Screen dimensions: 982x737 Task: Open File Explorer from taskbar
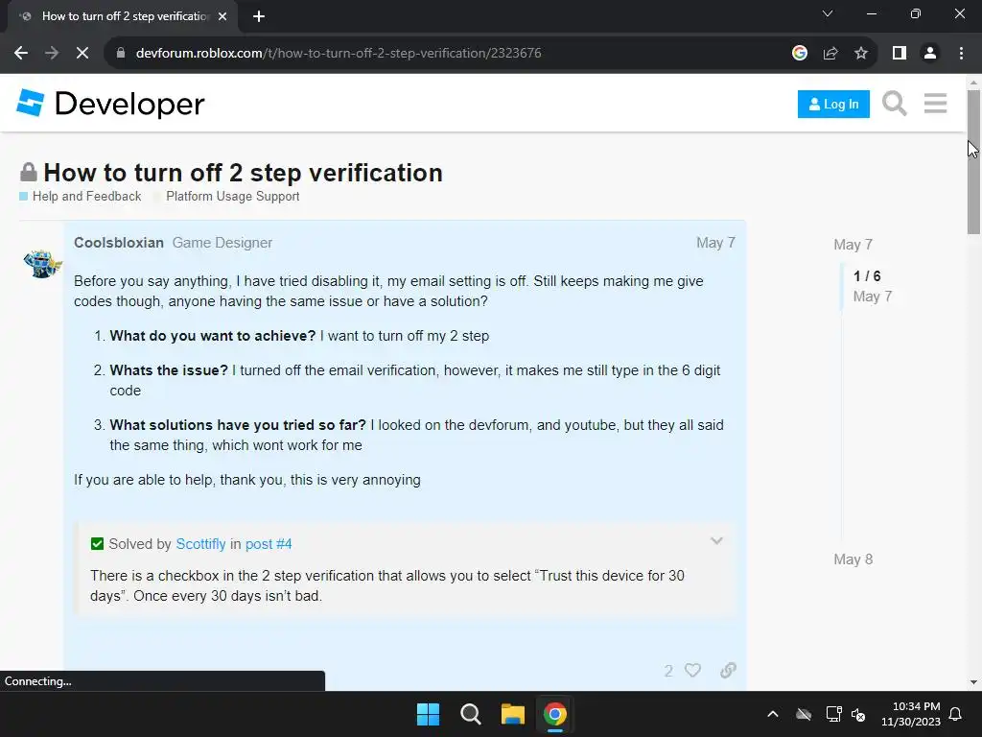512,714
